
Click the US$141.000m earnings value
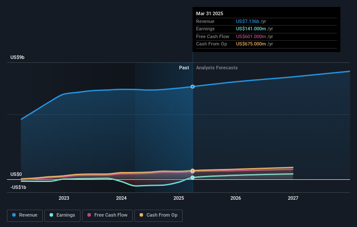point(251,29)
